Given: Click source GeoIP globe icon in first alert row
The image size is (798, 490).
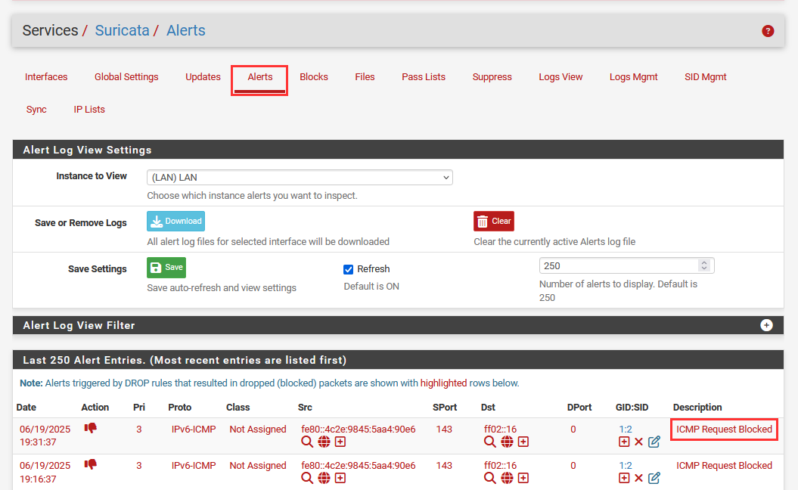Looking at the screenshot, I should pos(324,442).
